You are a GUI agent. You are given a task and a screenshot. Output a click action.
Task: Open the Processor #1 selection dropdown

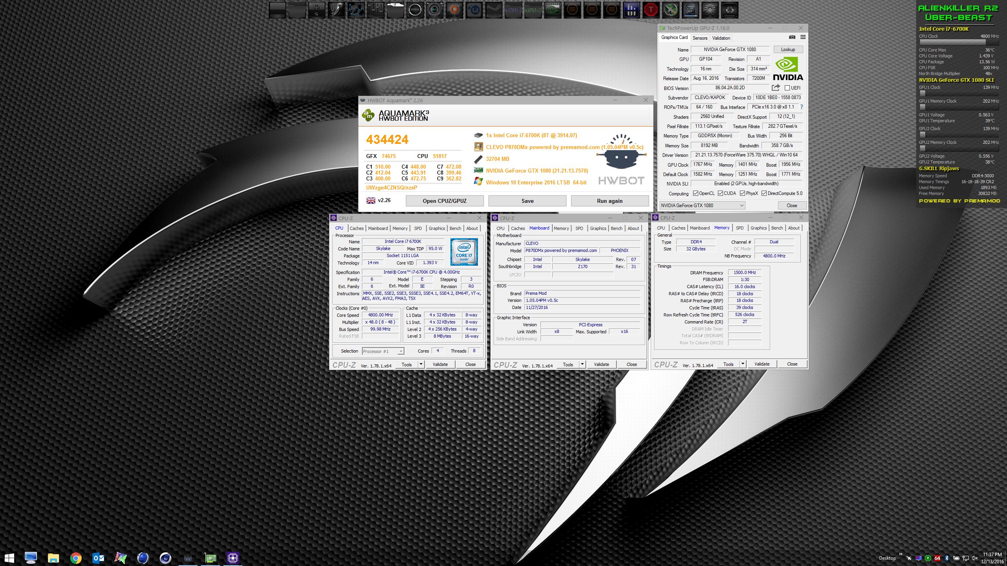click(x=383, y=351)
